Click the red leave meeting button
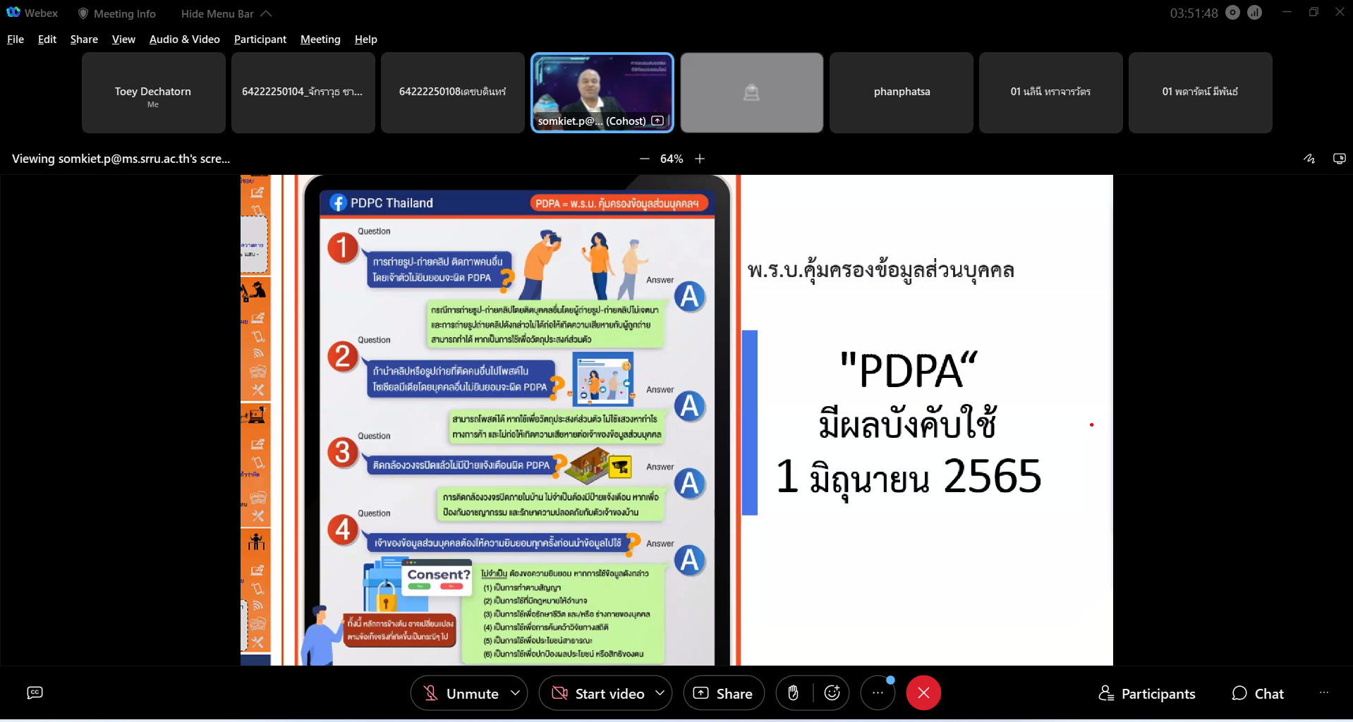The height and width of the screenshot is (722, 1353). point(923,693)
